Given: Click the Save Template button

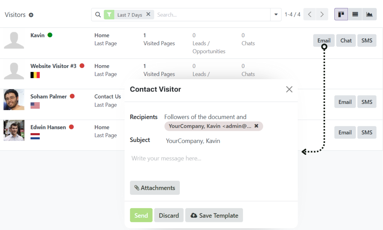Looking at the screenshot, I should 214,215.
